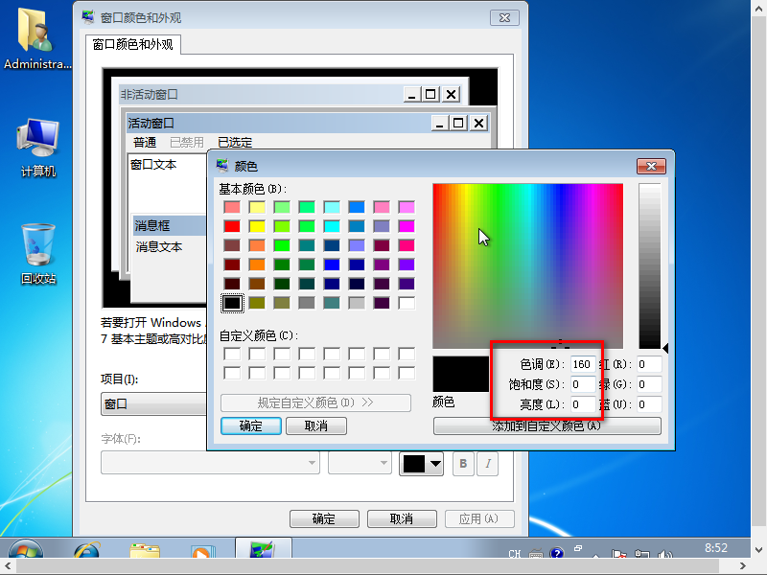The image size is (767, 575).
Task: Expand the 字体 font name dropdown
Action: 210,463
